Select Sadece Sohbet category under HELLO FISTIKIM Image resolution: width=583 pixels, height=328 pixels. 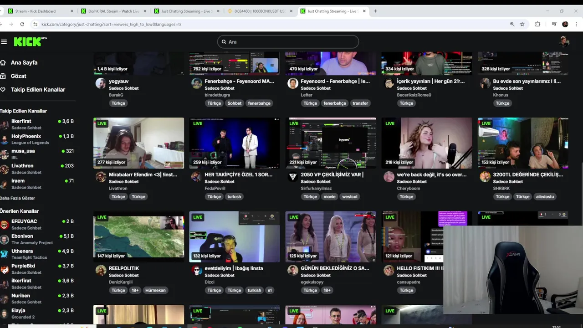[412, 275]
